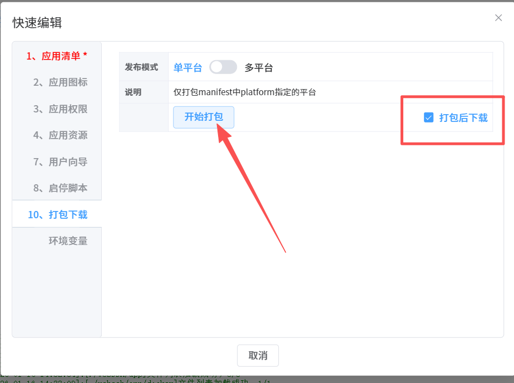Close the 快速编辑 dialog with the X icon
Image resolution: width=514 pixels, height=383 pixels.
(498, 18)
